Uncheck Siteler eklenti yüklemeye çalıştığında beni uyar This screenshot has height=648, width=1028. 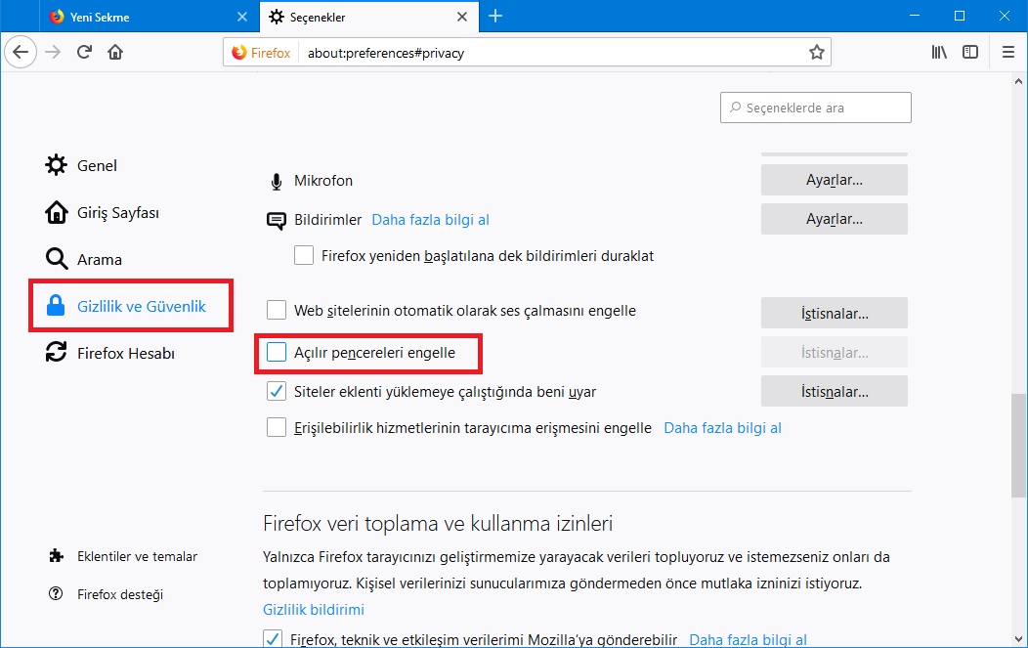coord(276,392)
